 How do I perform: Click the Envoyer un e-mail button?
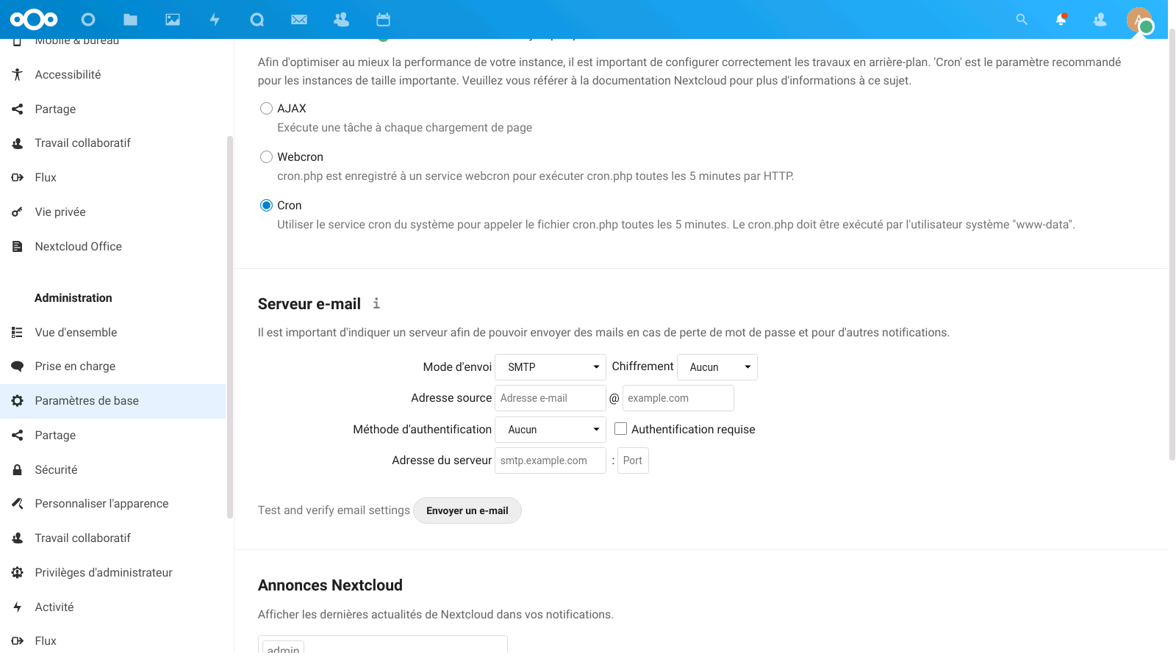467,511
